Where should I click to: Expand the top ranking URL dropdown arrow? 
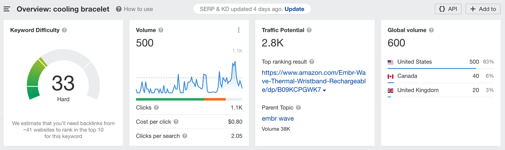pyautogui.click(x=324, y=90)
